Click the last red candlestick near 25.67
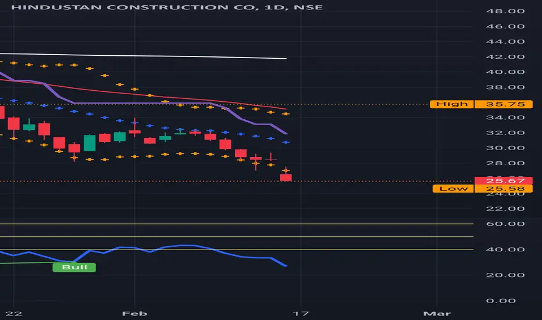The width and height of the screenshot is (542, 320). (x=286, y=177)
